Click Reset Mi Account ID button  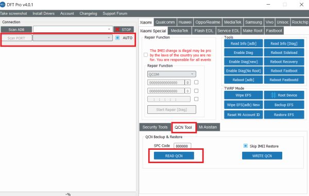pos(244,115)
